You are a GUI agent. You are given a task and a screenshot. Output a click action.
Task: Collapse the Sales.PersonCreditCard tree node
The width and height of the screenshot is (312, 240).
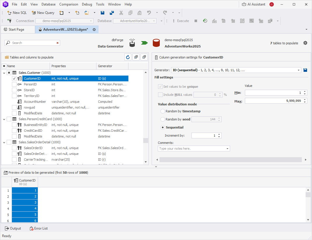click(x=4, y=119)
